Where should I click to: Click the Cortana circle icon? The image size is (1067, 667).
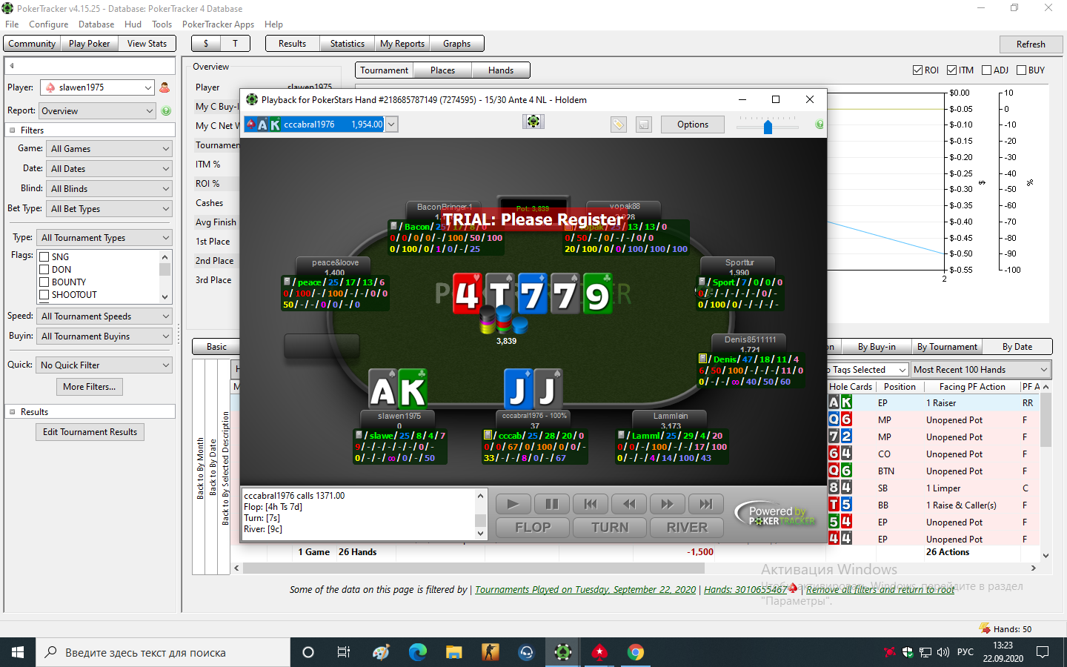[x=308, y=652]
